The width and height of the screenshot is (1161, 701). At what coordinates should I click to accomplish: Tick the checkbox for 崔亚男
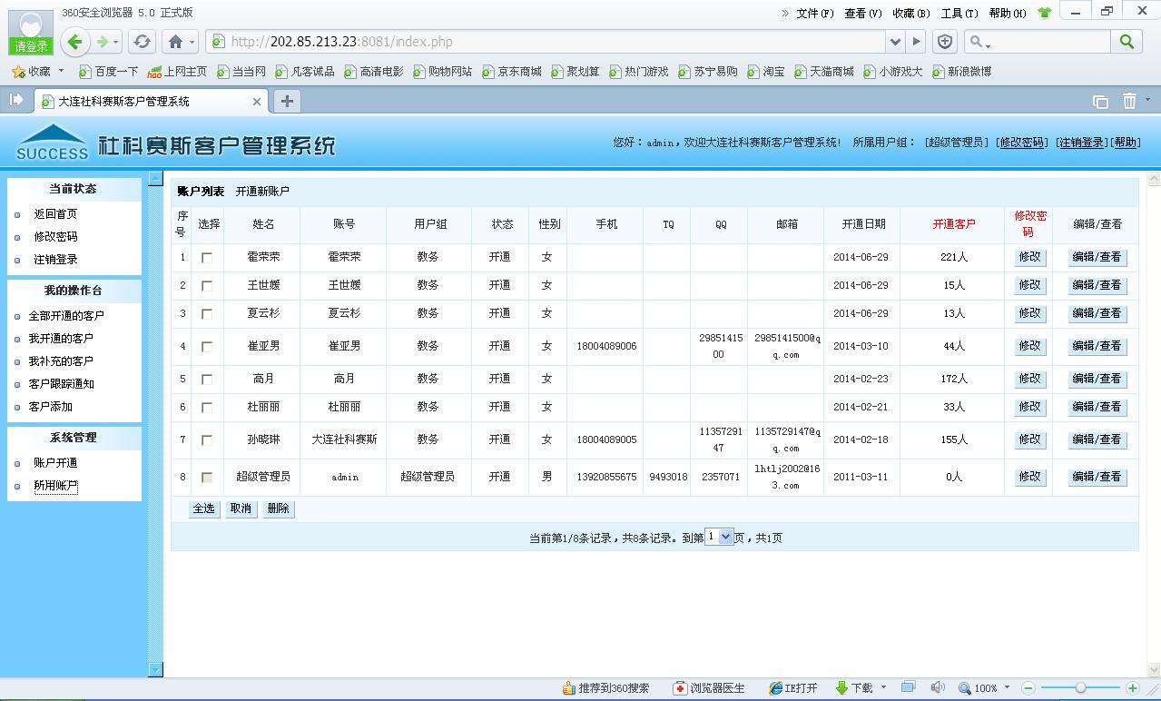point(207,347)
